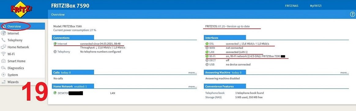Show more in Home Network section
Screen dimensions: 356x111
pyautogui.click(x=193, y=87)
